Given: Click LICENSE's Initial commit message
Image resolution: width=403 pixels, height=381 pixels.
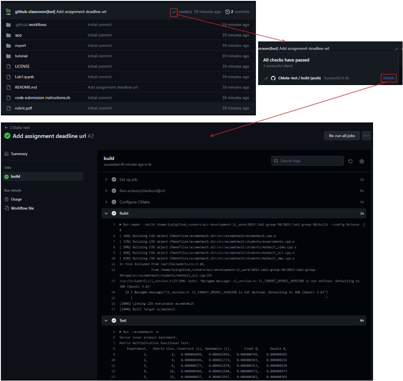Looking at the screenshot, I should coord(100,67).
